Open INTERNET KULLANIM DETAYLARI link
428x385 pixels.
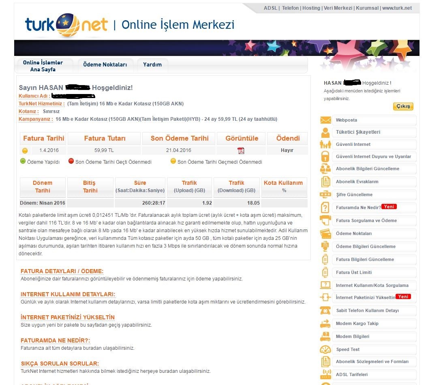[x=68, y=294]
